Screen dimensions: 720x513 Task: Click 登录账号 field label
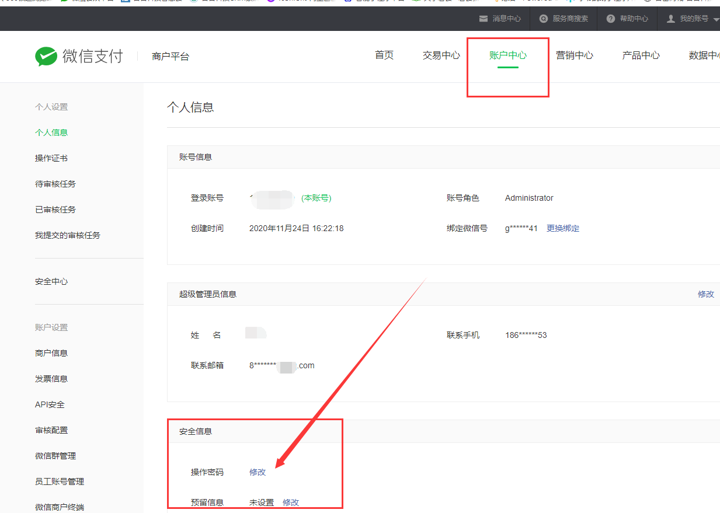coord(207,198)
